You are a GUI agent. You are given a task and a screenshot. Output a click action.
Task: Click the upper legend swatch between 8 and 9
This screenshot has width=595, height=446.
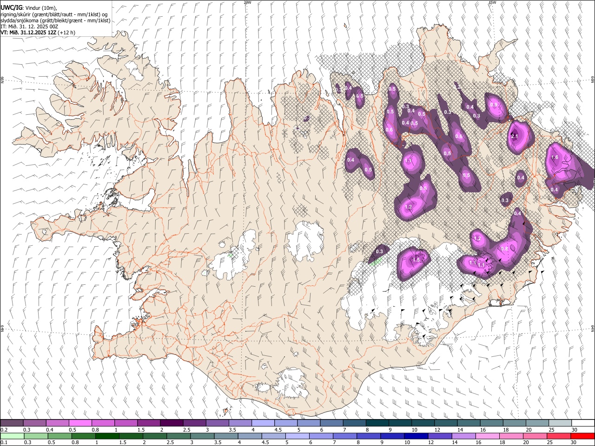coord(377,423)
